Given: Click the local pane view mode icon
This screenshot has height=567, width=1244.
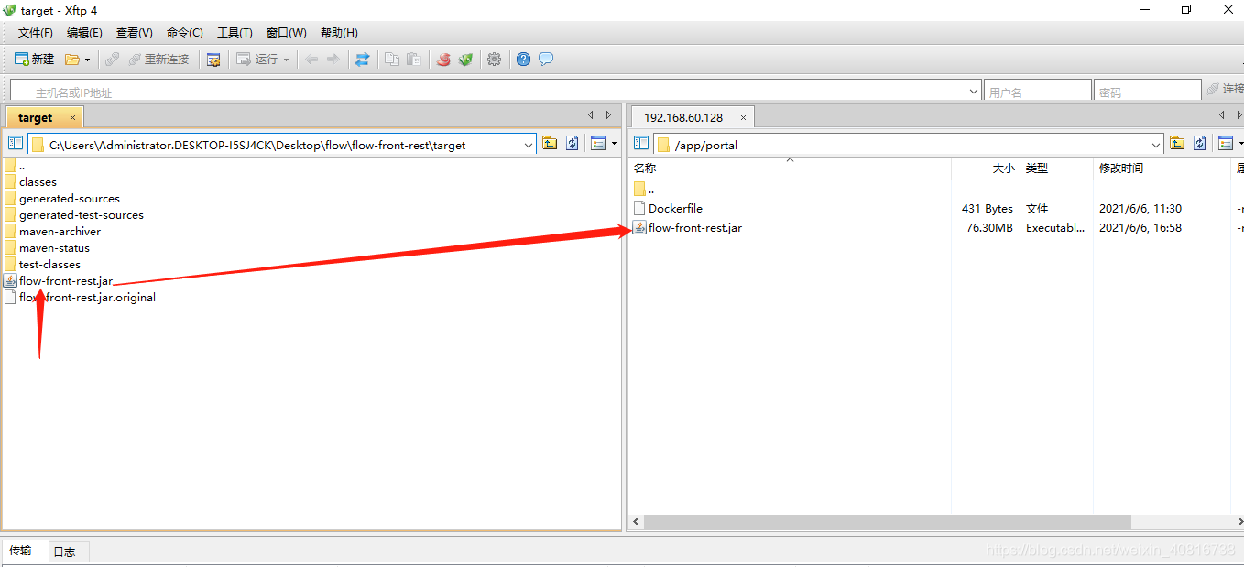Looking at the screenshot, I should tap(598, 144).
